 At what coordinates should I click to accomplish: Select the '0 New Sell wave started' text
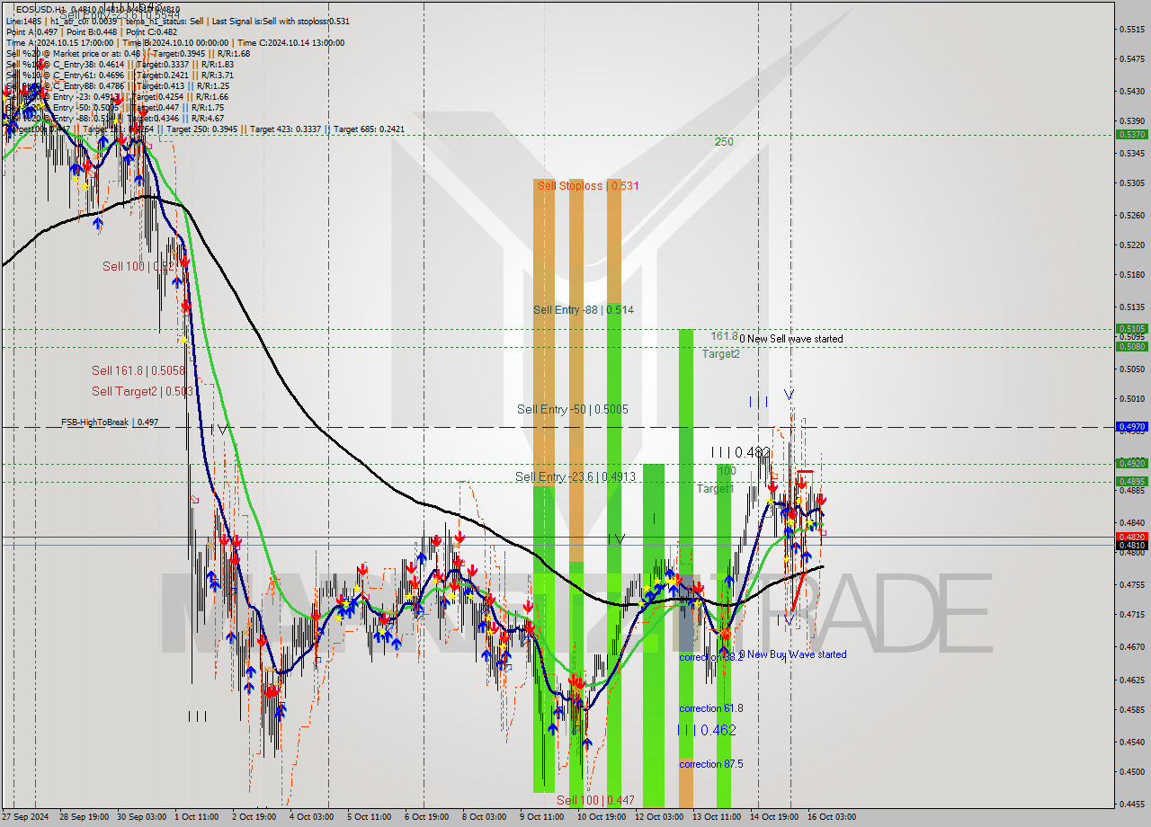[791, 339]
